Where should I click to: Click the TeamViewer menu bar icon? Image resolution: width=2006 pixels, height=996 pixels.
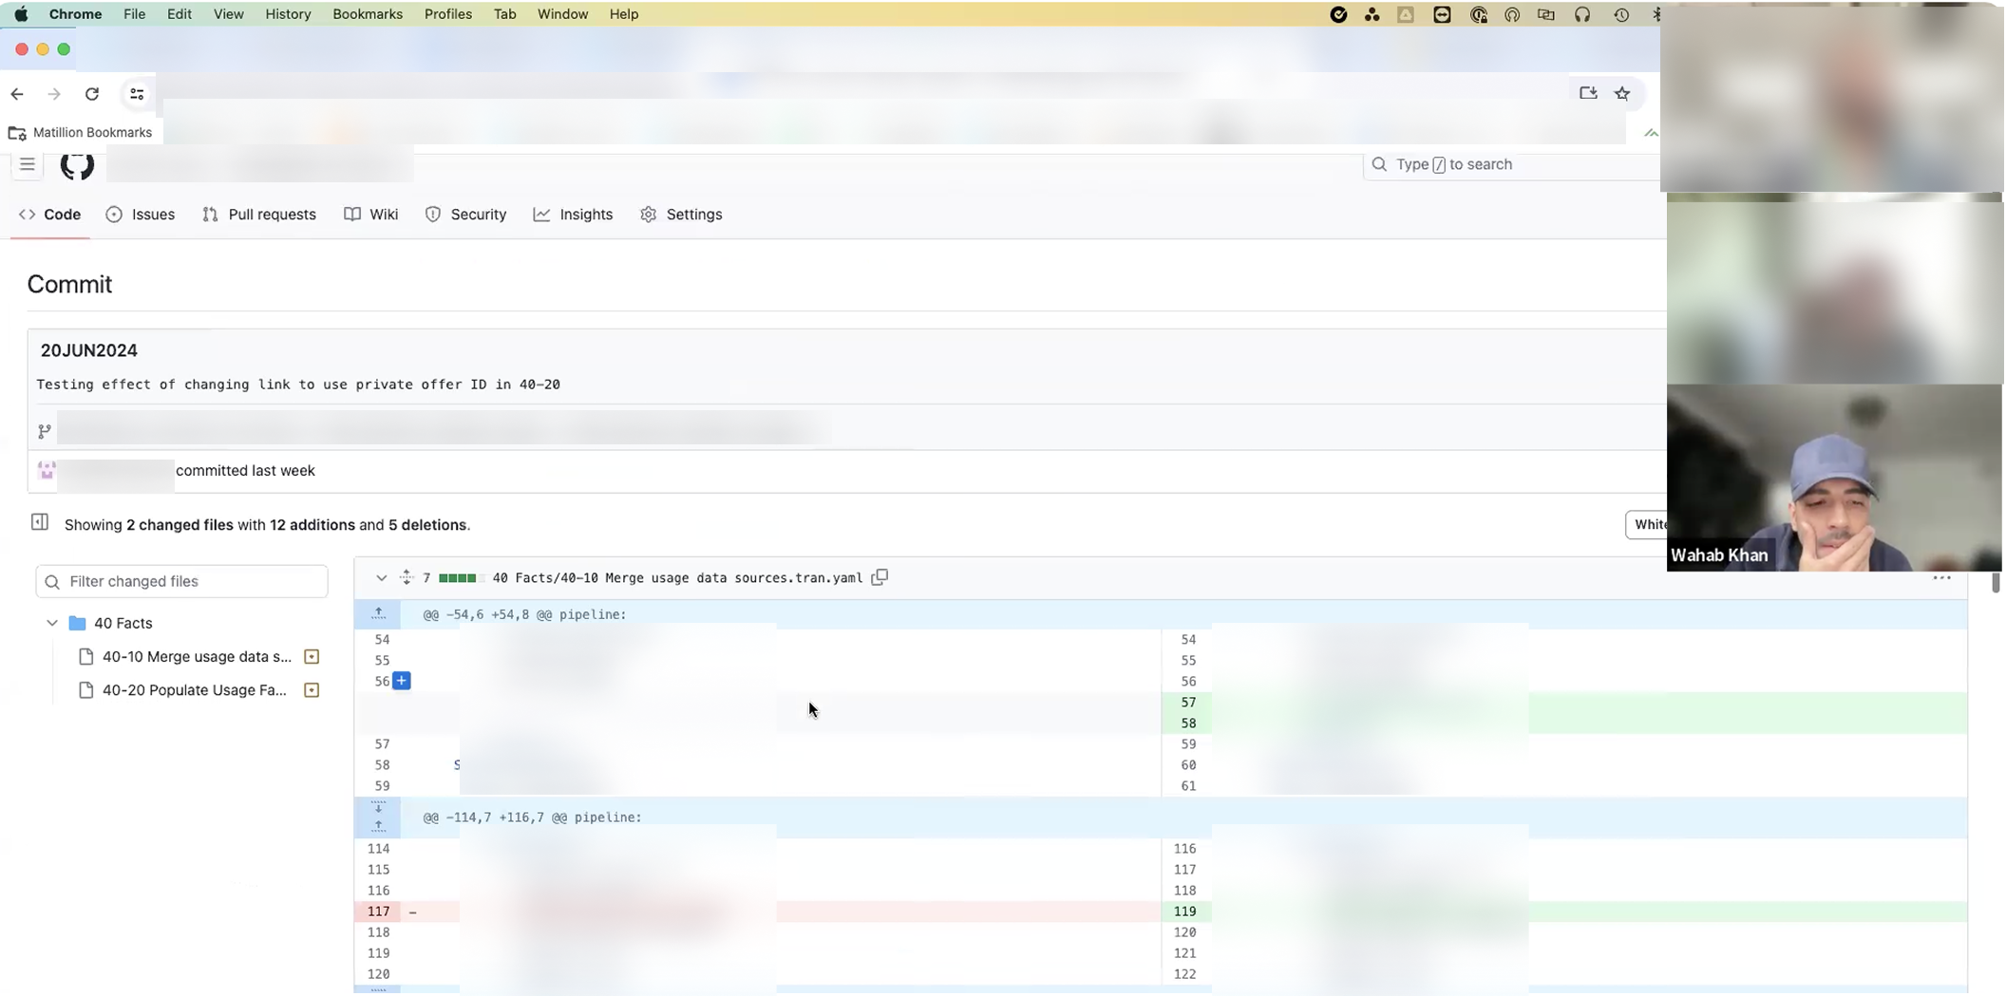[1442, 14]
